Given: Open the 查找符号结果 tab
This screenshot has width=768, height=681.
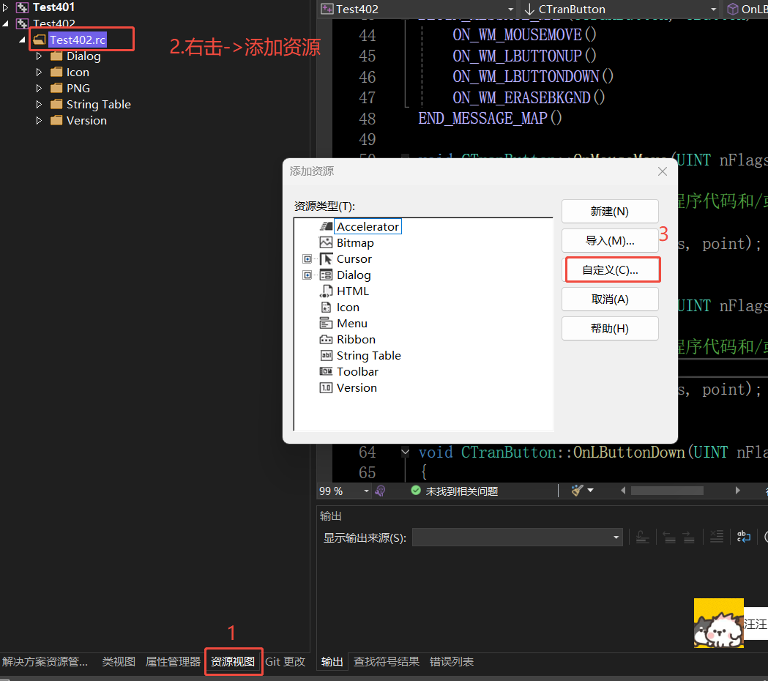Looking at the screenshot, I should pyautogui.click(x=387, y=661).
